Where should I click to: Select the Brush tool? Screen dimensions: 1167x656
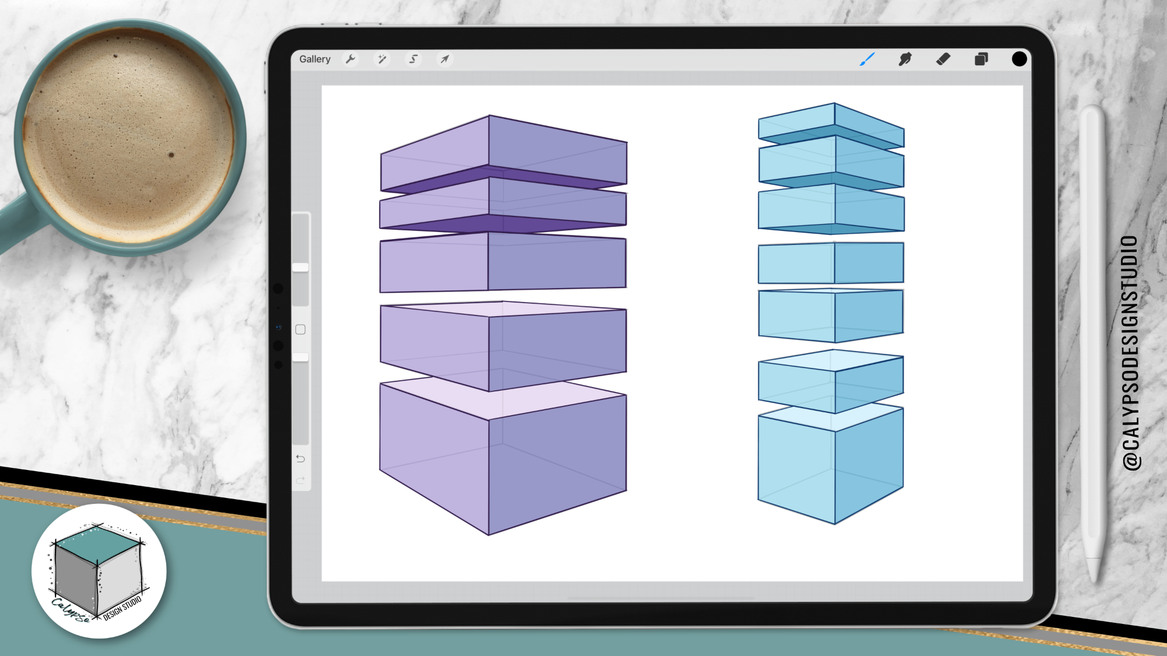pos(867,59)
